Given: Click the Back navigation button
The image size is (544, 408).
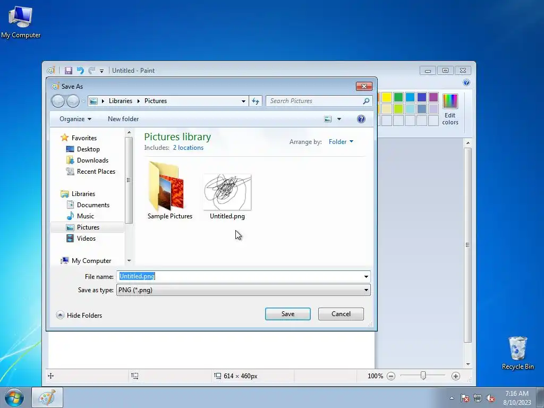Looking at the screenshot, I should [58, 101].
